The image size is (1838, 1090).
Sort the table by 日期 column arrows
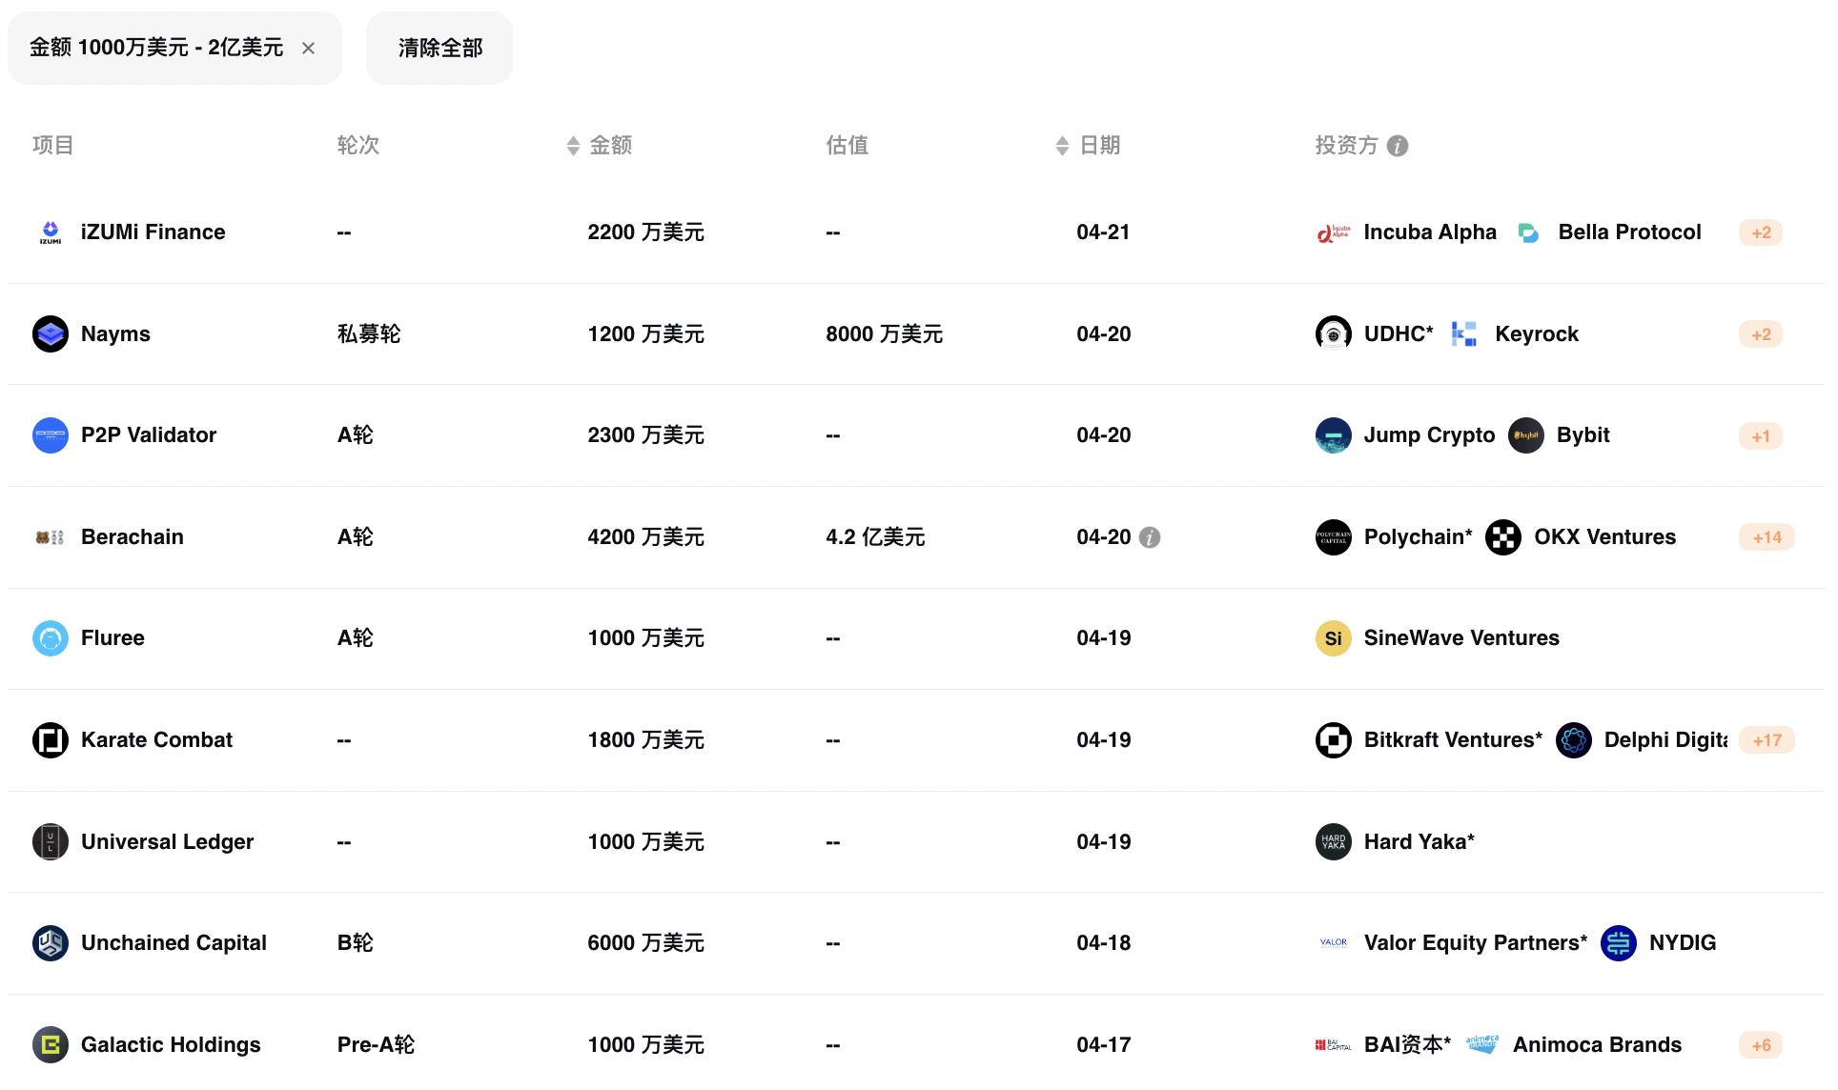[x=1062, y=146]
